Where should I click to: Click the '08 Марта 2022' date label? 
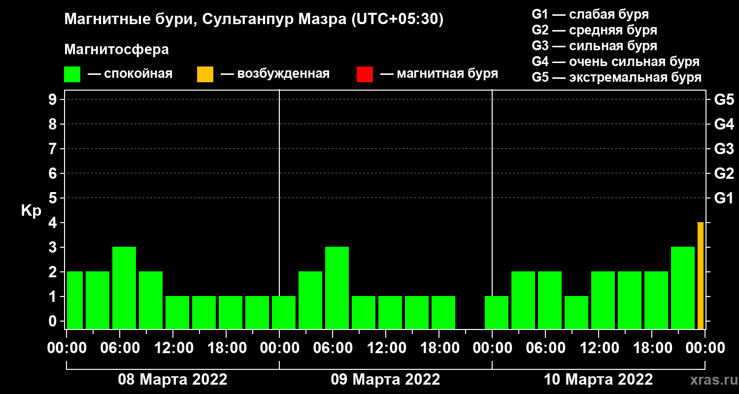point(172,380)
